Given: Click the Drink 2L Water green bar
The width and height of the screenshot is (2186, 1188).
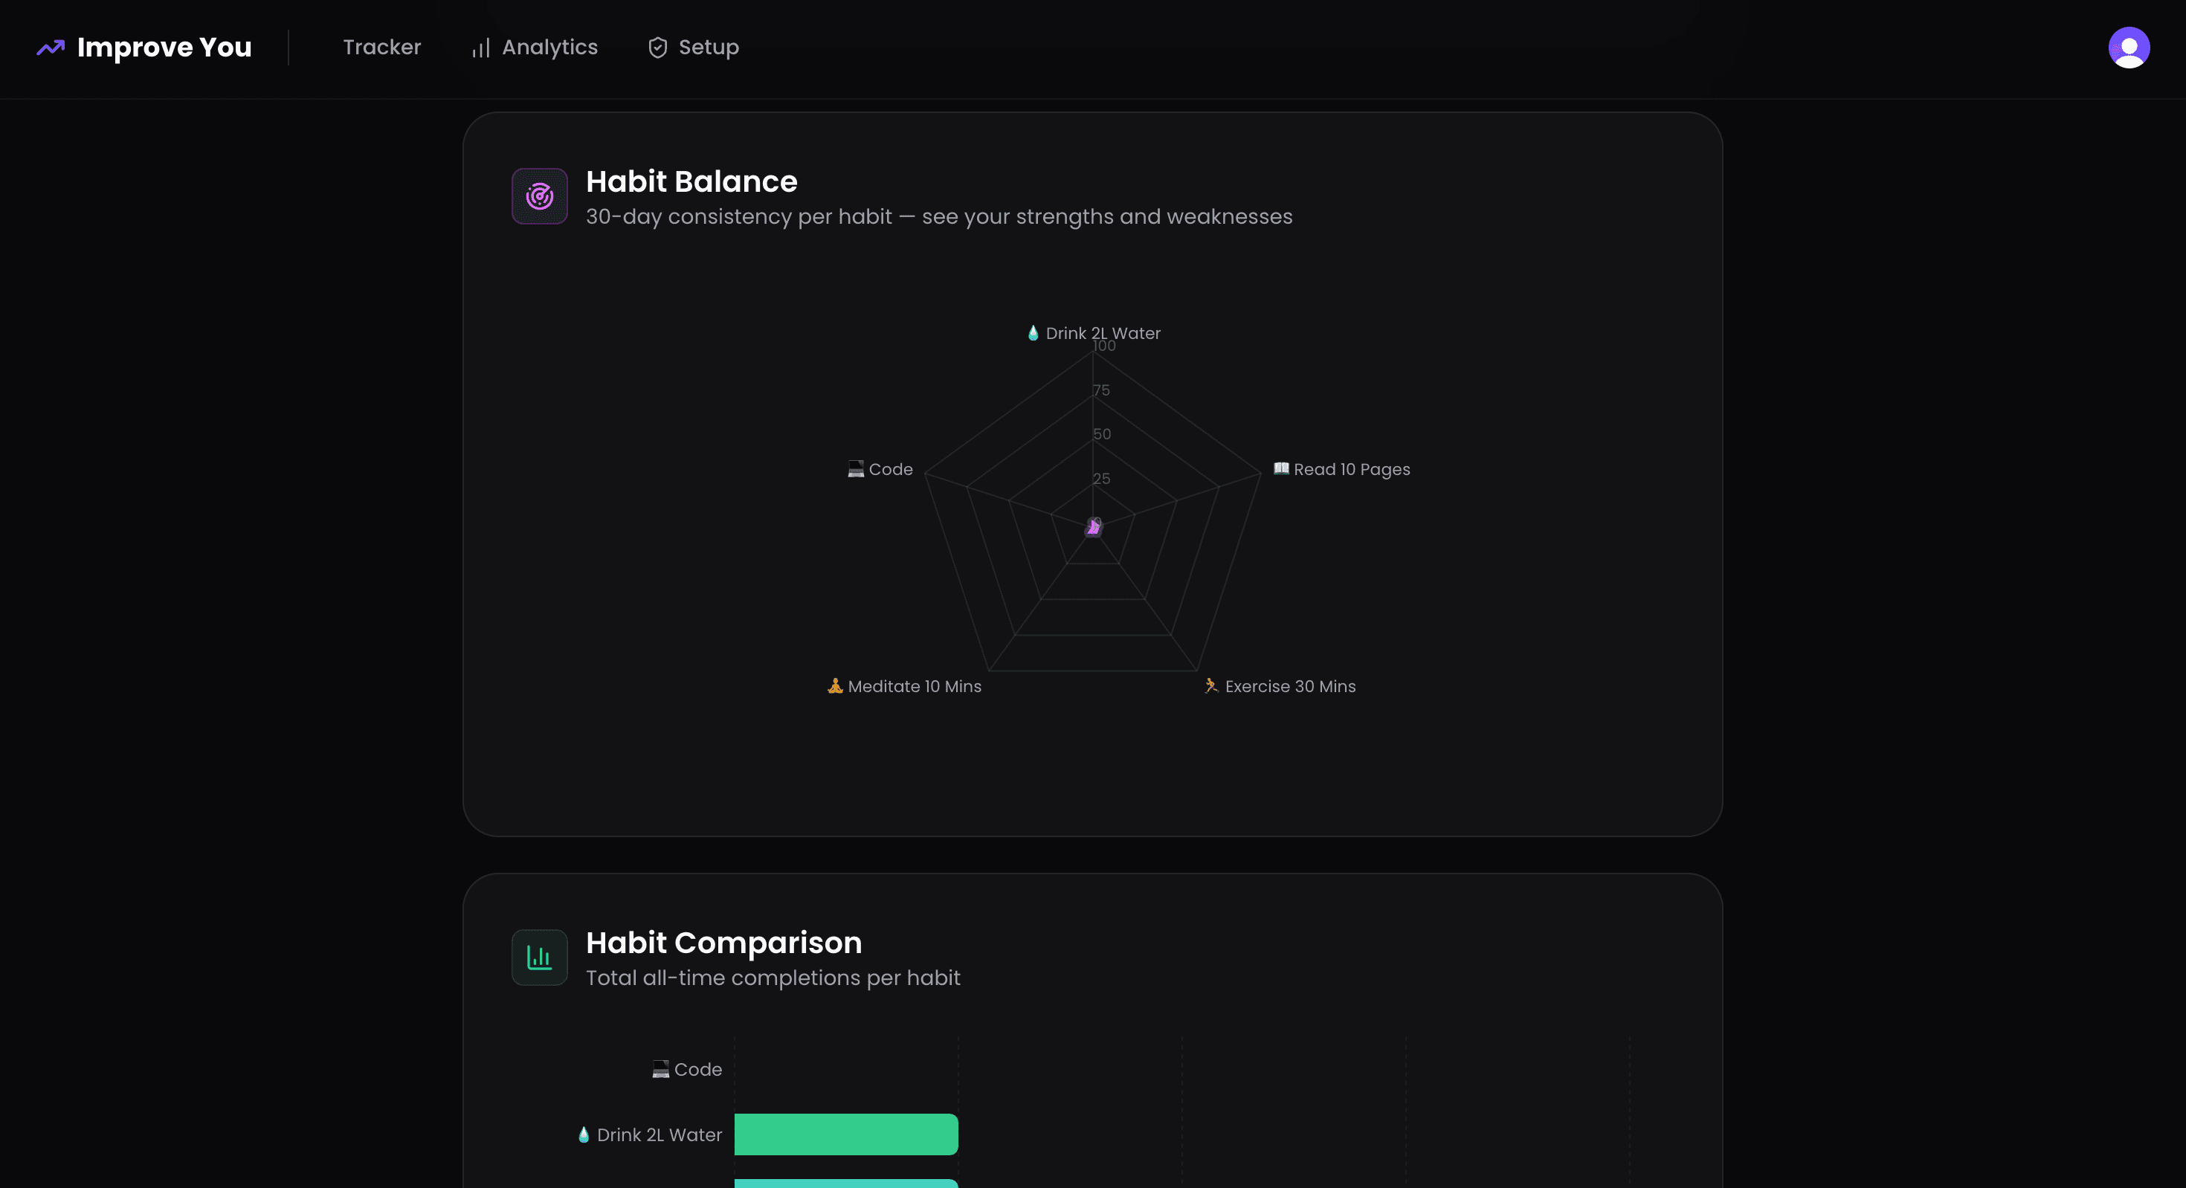Looking at the screenshot, I should tap(845, 1134).
